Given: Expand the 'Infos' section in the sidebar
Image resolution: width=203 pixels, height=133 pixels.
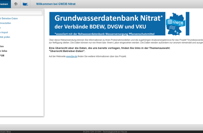Looking at the screenshot, I should pos(4,51).
